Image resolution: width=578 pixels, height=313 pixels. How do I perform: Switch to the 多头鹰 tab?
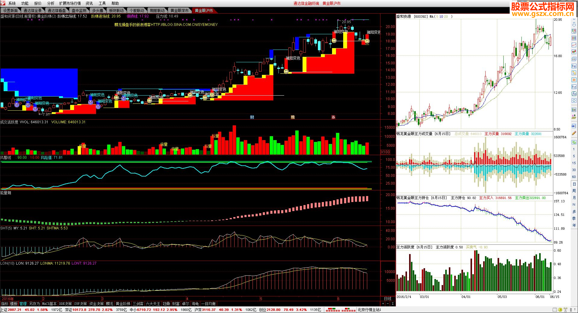[98, 11]
